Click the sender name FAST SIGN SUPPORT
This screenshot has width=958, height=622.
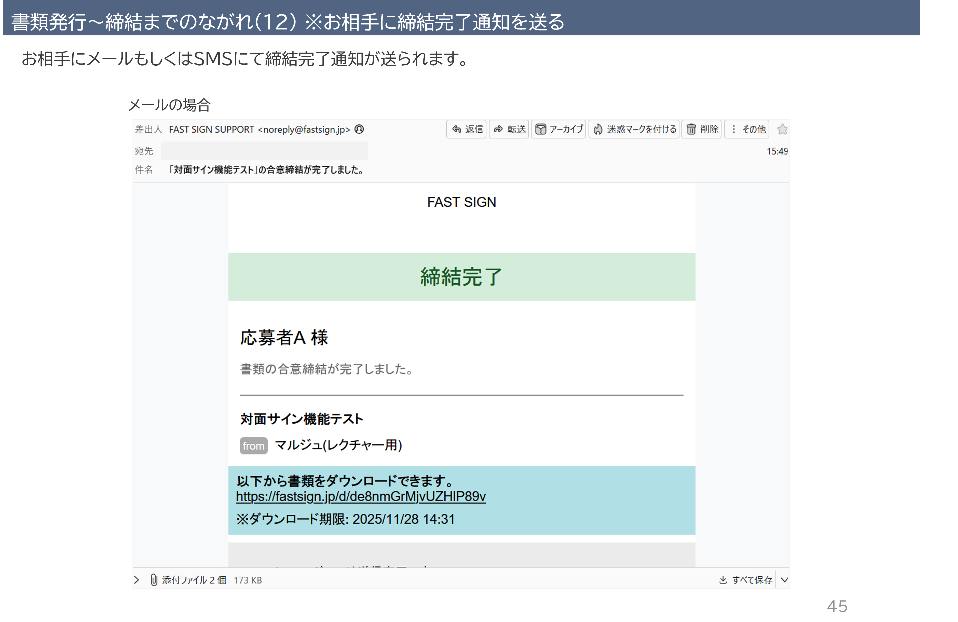tap(211, 129)
